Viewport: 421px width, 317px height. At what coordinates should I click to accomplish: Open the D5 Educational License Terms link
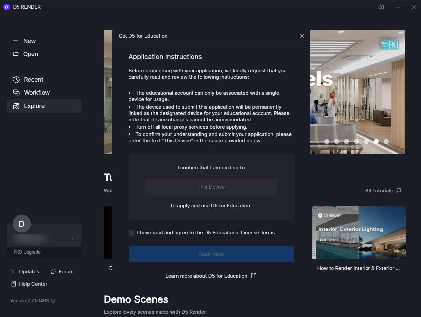point(240,232)
